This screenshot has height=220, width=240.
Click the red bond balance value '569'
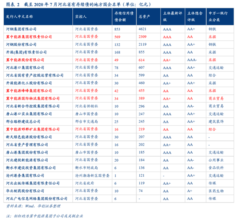[x=117, y=37]
